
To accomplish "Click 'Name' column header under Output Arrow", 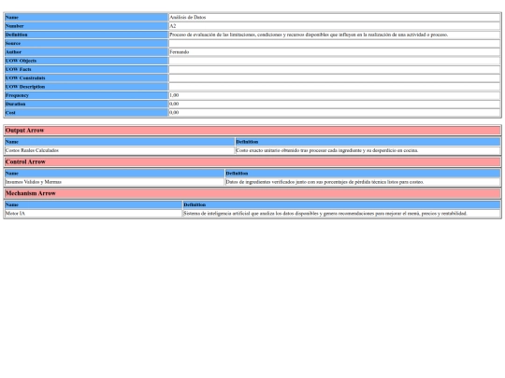I will click(x=120, y=142).
